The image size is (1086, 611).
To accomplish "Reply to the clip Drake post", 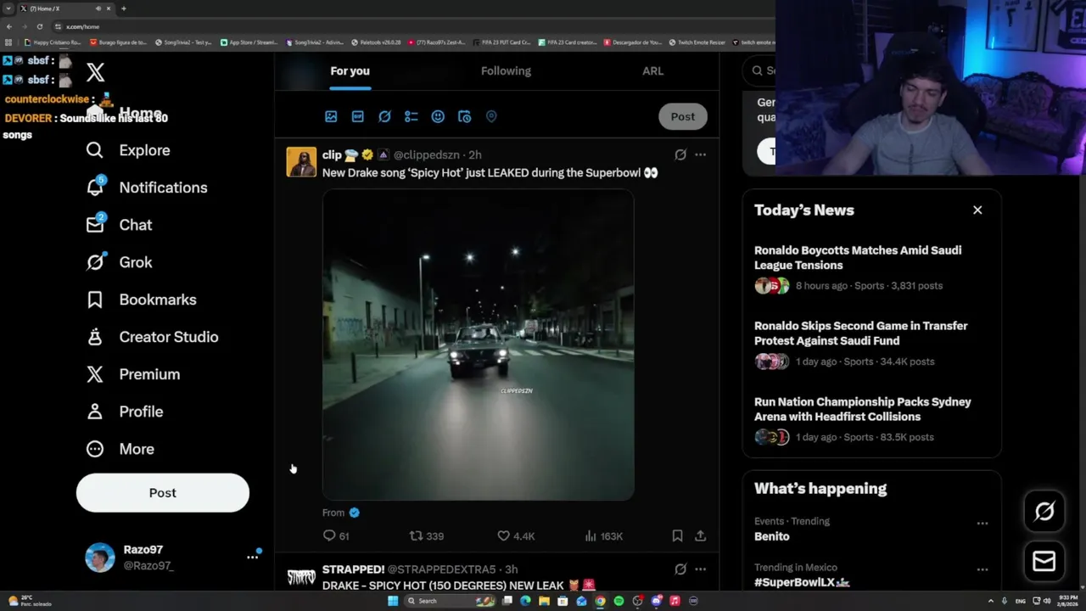I will (x=336, y=535).
